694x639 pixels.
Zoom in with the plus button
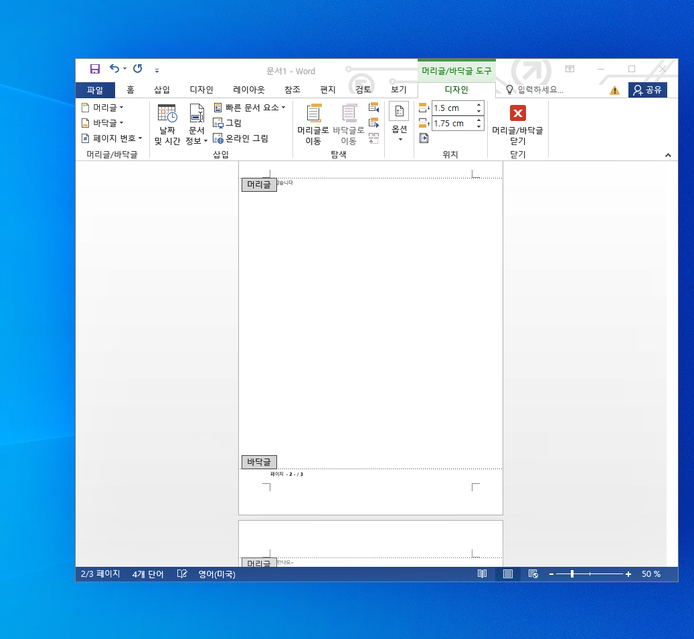coord(628,574)
